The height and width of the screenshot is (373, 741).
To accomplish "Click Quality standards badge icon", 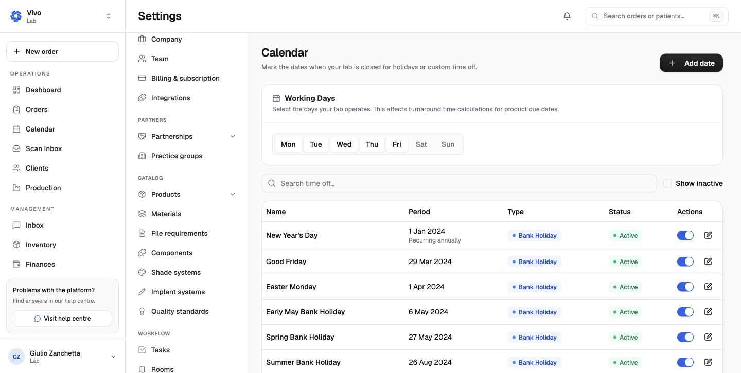I will (142, 311).
